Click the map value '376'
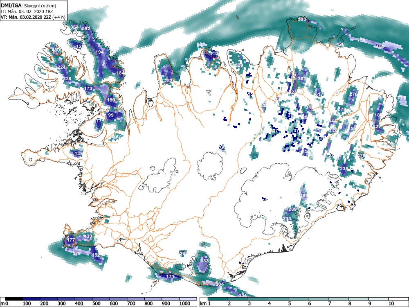This screenshot has height=307, width=409. click(342, 109)
